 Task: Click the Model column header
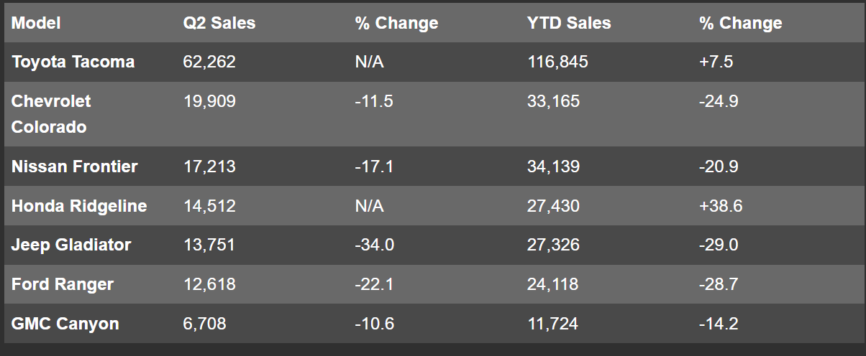(x=36, y=23)
